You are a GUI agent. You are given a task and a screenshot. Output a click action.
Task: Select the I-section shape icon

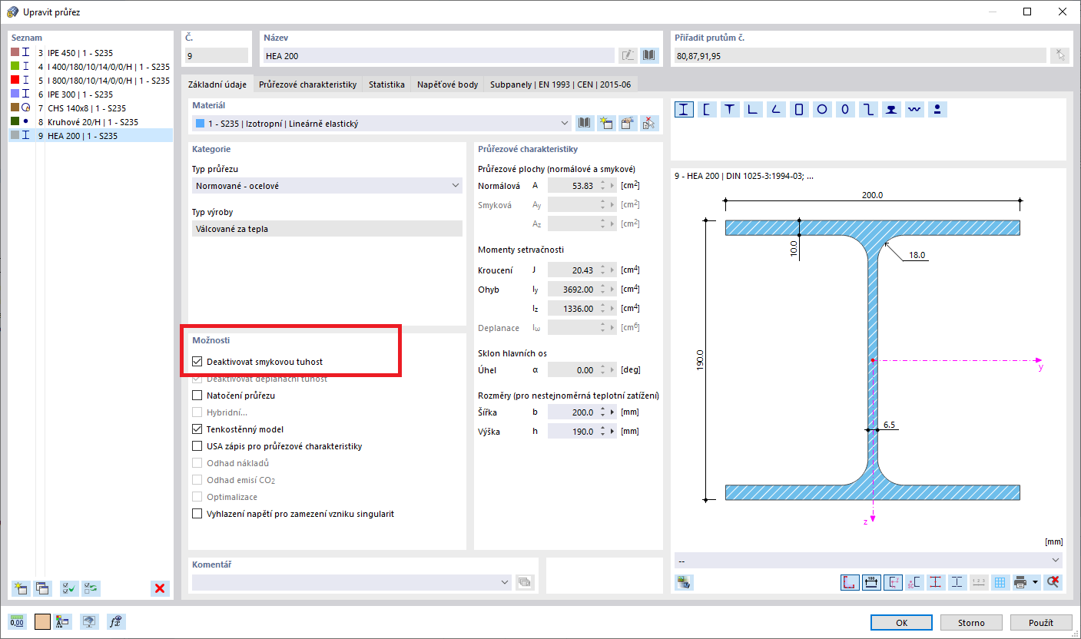point(683,109)
